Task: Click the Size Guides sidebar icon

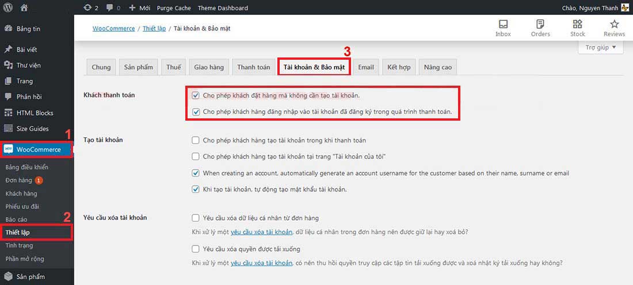Action: coord(8,129)
